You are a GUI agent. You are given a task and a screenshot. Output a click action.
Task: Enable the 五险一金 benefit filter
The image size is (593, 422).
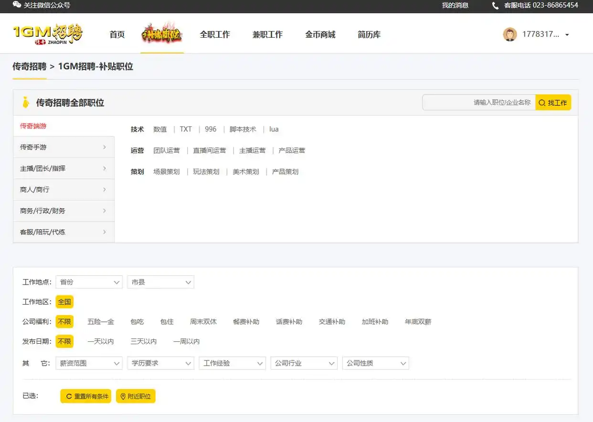click(100, 321)
